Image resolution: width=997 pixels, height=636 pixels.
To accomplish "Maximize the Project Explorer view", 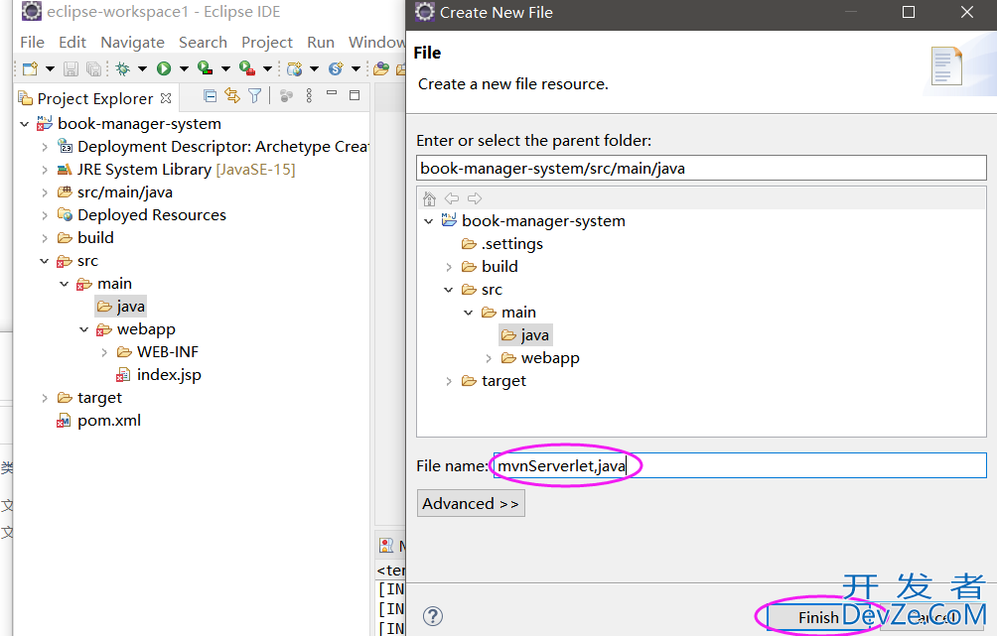I will (355, 95).
